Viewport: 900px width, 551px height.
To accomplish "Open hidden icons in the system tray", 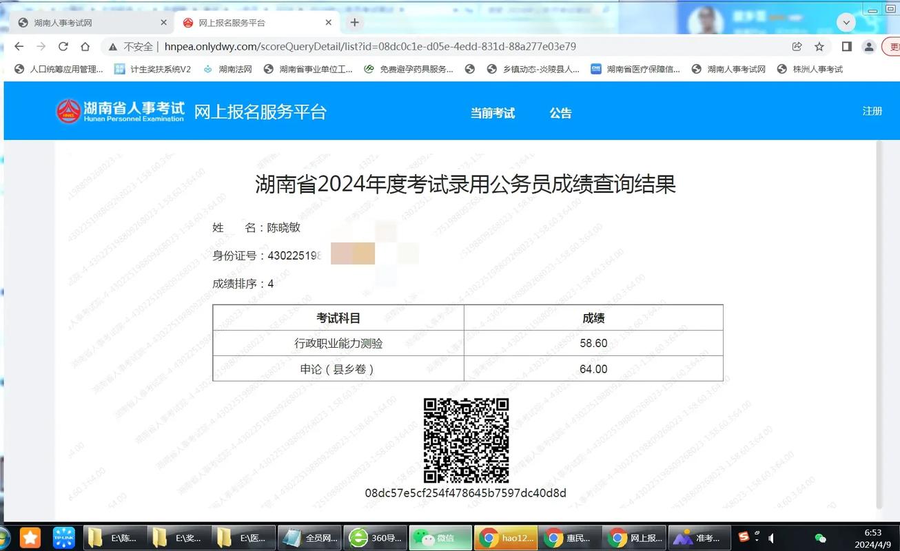I will pos(757,540).
